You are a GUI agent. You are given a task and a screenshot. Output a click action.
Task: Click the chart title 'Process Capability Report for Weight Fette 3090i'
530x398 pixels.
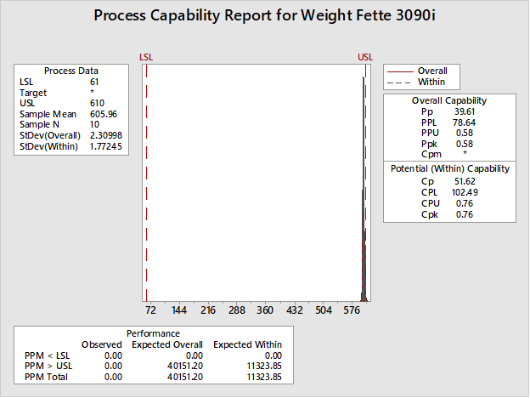(264, 16)
